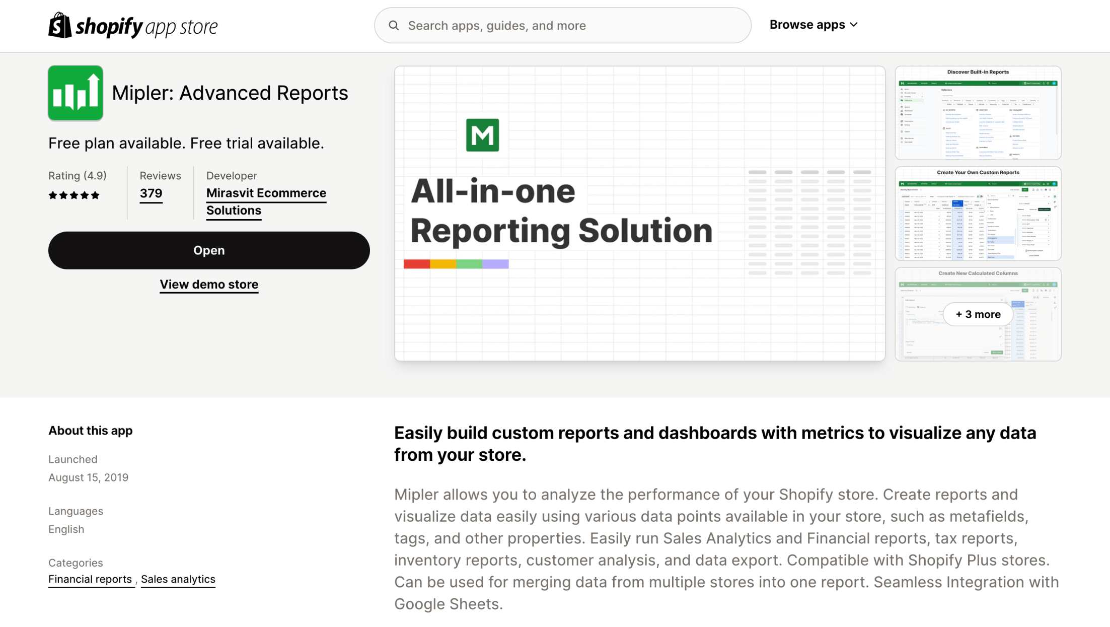Click the 'Free plan available. Free trial available.' text
Viewport: 1110px width, 627px height.
pyautogui.click(x=186, y=144)
